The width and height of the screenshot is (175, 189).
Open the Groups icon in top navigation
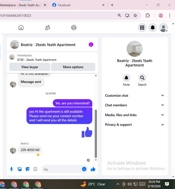click(x=74, y=28)
